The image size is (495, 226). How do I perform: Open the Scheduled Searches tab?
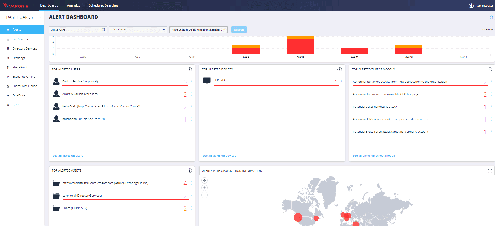[x=104, y=5]
